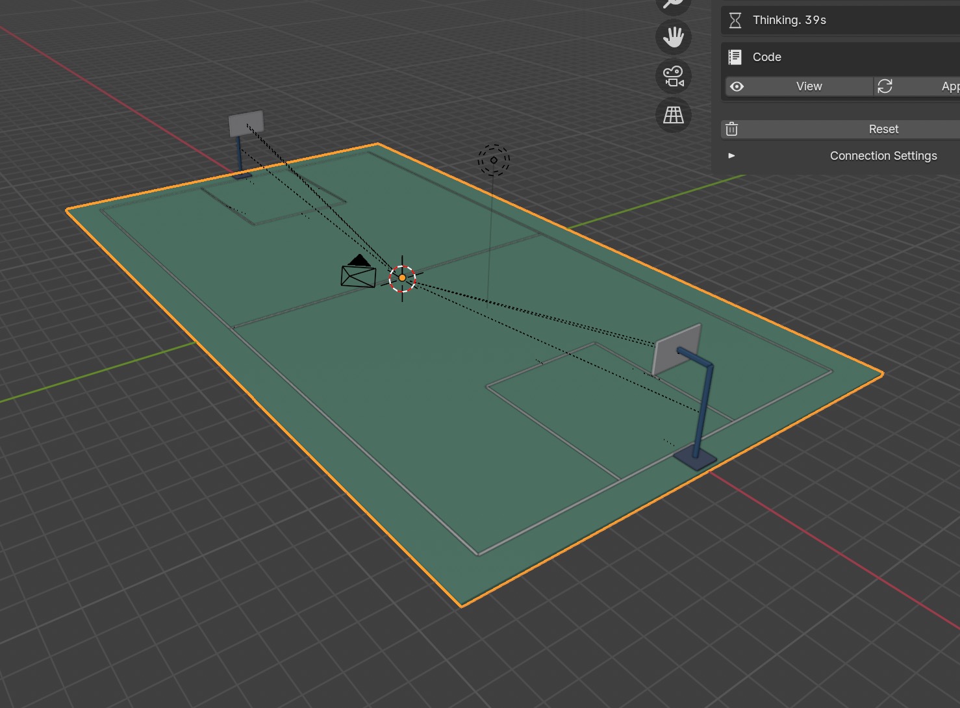Click the pan view hand icon
This screenshot has width=960, height=708.
[674, 37]
